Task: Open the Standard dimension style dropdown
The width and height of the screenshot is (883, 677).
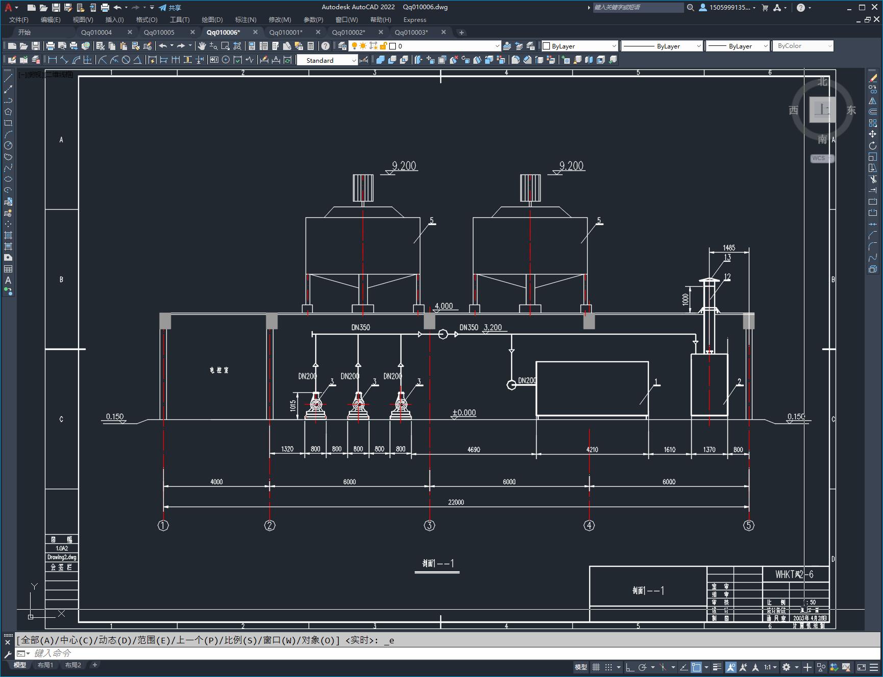Action: tap(327, 60)
